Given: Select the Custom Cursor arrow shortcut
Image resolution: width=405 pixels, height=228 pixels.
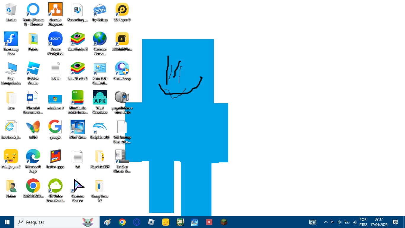Looking at the screenshot, I should point(78,191).
